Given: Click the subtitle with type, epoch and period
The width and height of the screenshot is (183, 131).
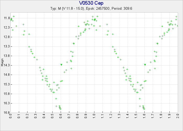Looking at the screenshot, I should [x=91, y=8].
